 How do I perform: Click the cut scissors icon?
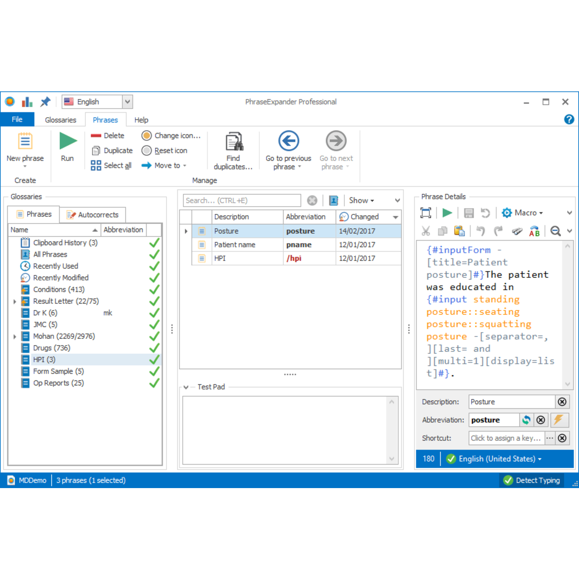click(x=426, y=231)
